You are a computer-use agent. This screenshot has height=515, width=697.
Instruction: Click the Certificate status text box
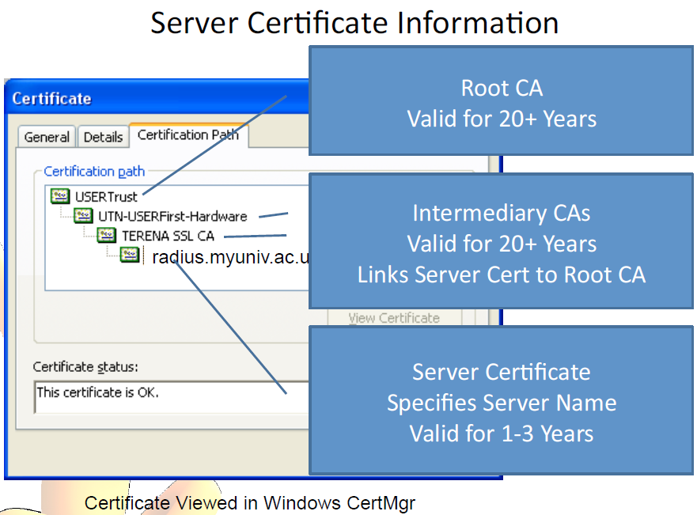[172, 397]
